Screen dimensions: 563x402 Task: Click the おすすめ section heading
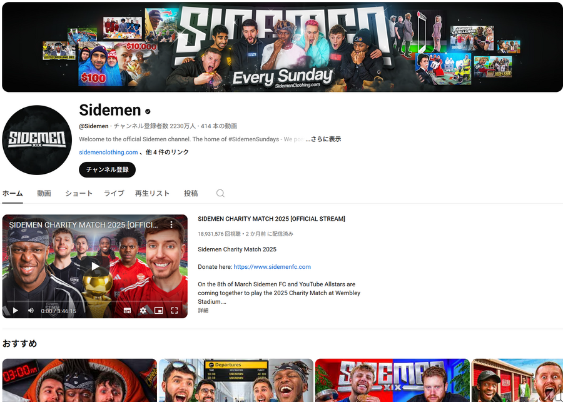[19, 343]
